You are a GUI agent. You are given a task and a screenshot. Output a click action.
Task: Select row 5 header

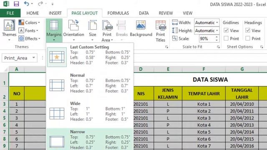click(x=4, y=118)
